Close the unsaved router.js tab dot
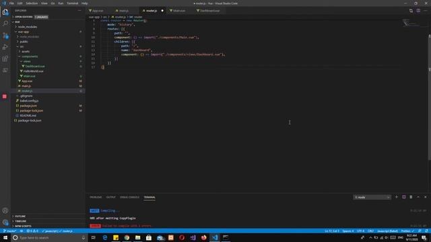The image size is (431, 242). tap(162, 11)
